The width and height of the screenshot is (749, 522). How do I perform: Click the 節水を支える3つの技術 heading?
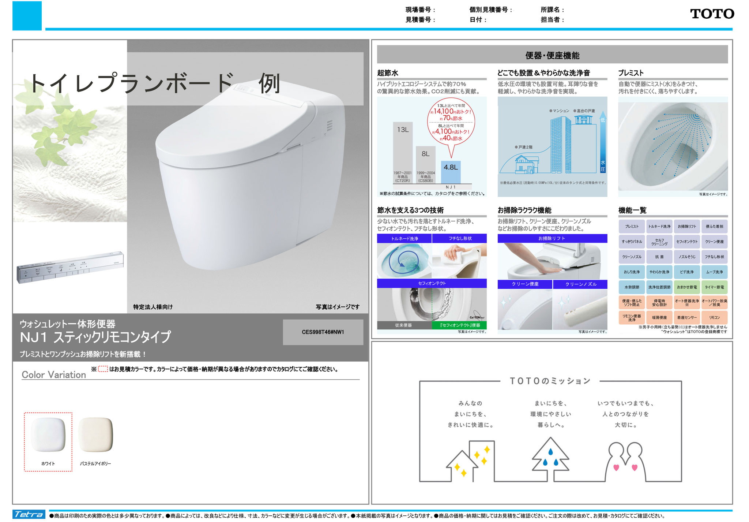click(410, 210)
